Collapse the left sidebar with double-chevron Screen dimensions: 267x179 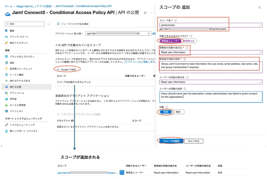[x=48, y=24]
